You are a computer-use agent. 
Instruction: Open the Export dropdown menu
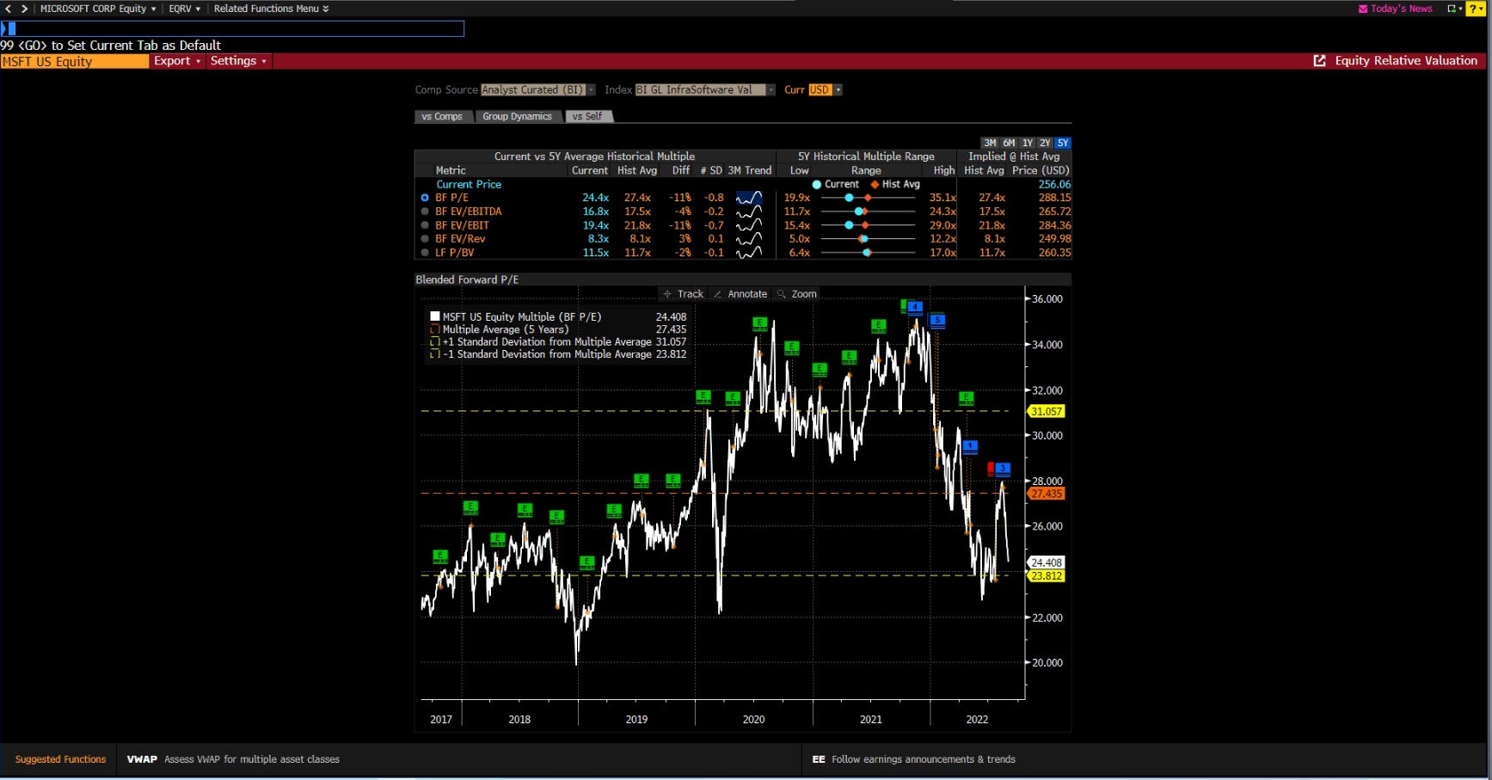pyautogui.click(x=176, y=61)
